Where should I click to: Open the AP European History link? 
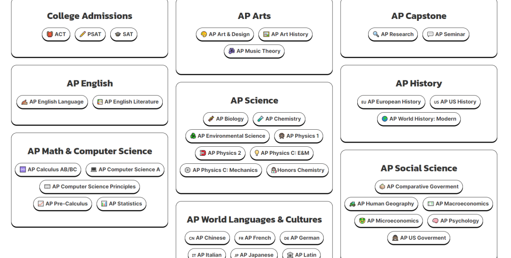[x=391, y=102]
